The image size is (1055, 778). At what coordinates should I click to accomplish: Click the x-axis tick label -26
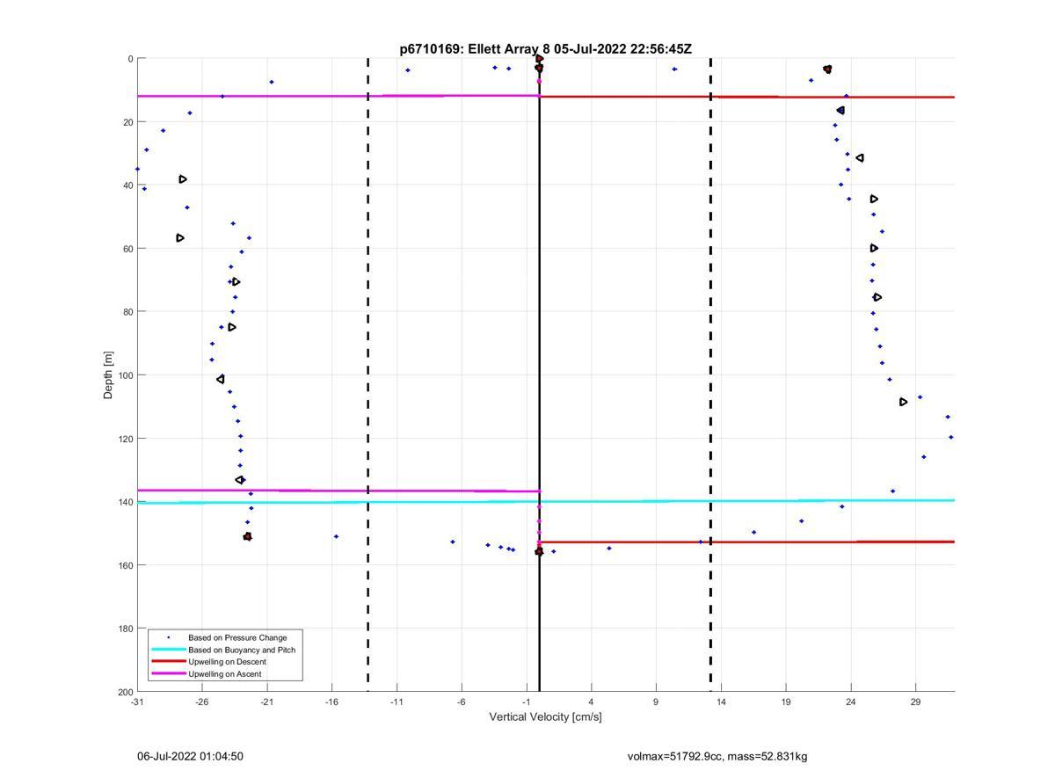(202, 702)
